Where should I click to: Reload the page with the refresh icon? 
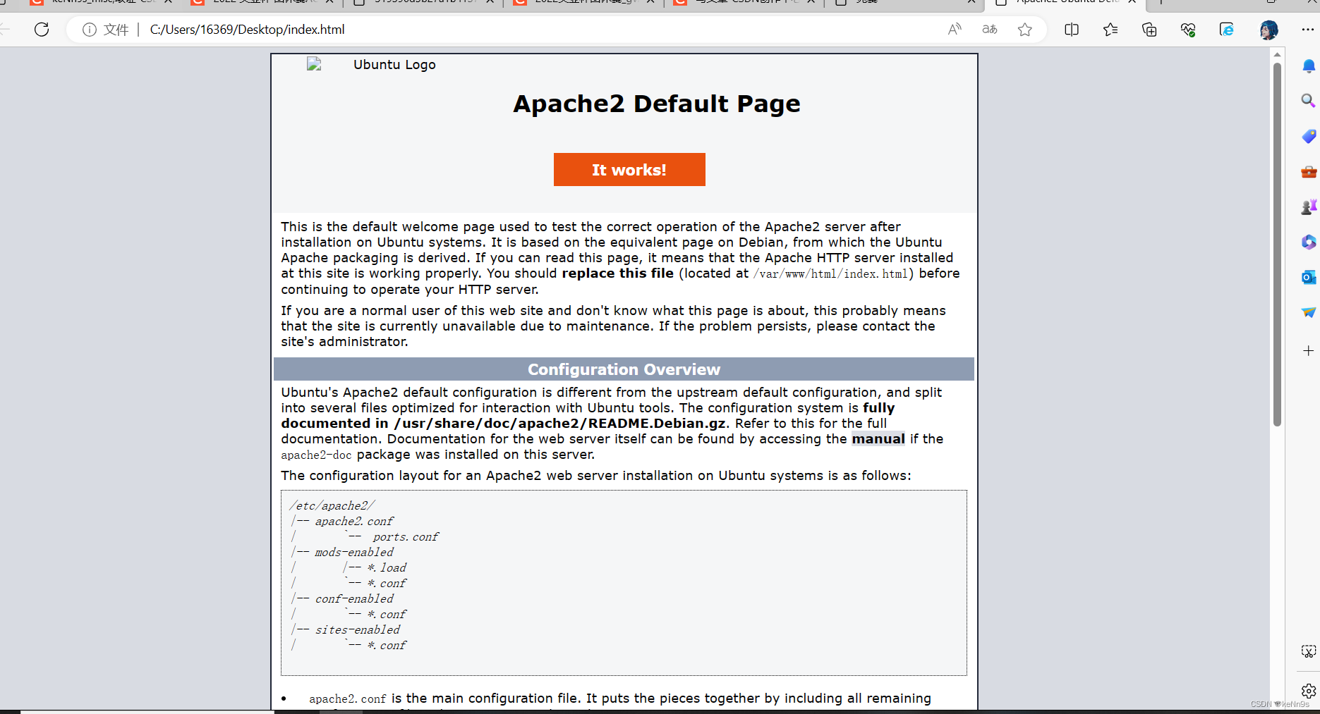click(42, 30)
